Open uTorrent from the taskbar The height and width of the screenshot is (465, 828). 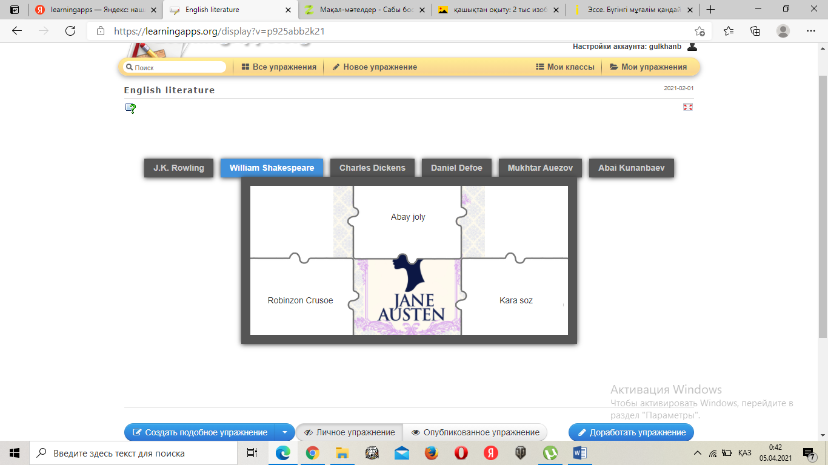550,453
